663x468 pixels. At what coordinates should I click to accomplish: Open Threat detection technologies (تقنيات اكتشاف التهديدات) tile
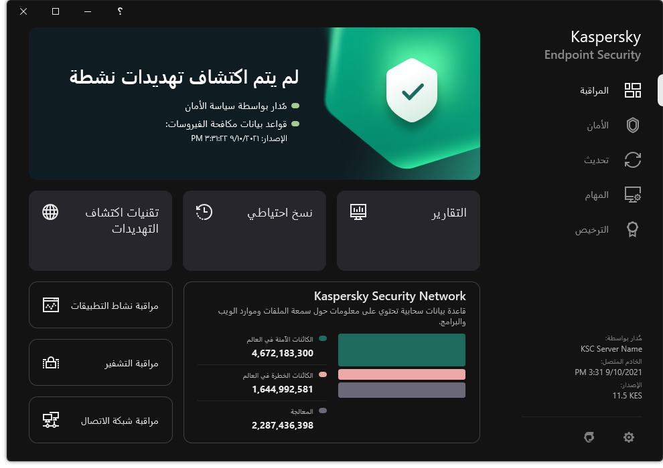point(100,230)
